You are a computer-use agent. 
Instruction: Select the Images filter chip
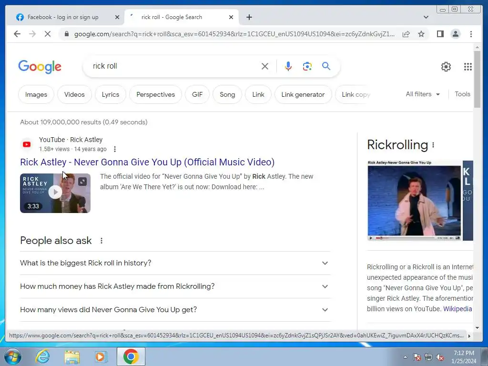(x=36, y=94)
